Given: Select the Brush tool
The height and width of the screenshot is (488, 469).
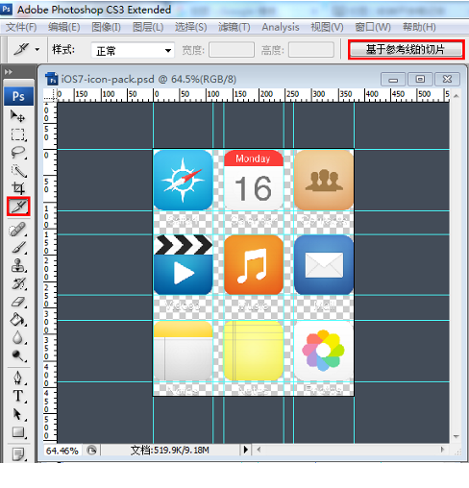Looking at the screenshot, I should pos(17,248).
